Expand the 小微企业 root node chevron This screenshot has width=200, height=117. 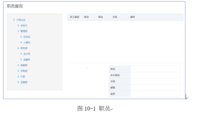click(x=14, y=20)
